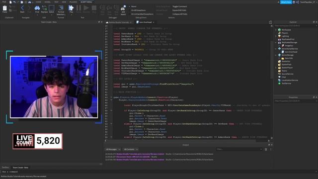Click the Paste icon in Clipboard

(x=4, y=8)
